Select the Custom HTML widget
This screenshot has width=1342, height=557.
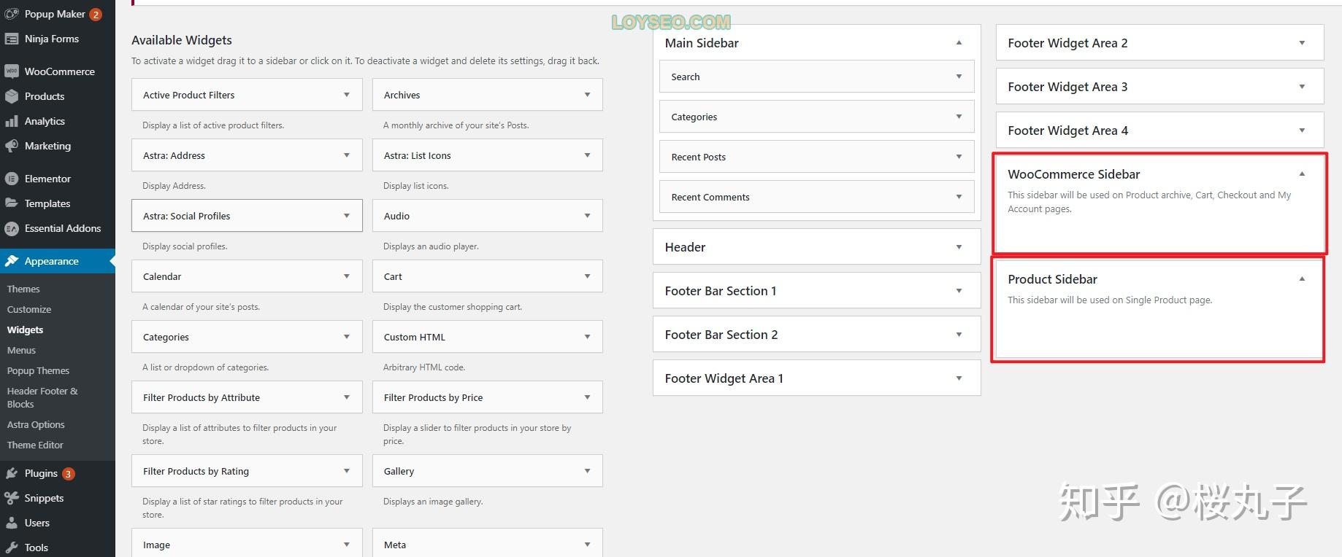pos(415,337)
